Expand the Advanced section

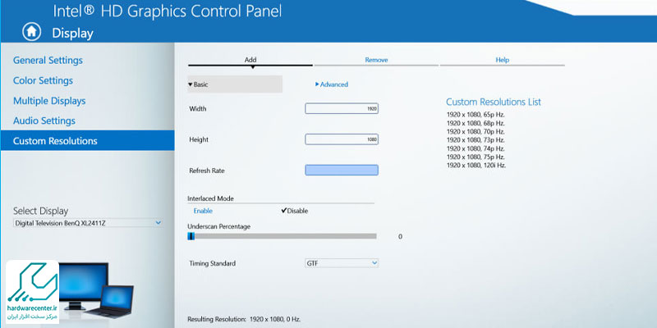332,84
